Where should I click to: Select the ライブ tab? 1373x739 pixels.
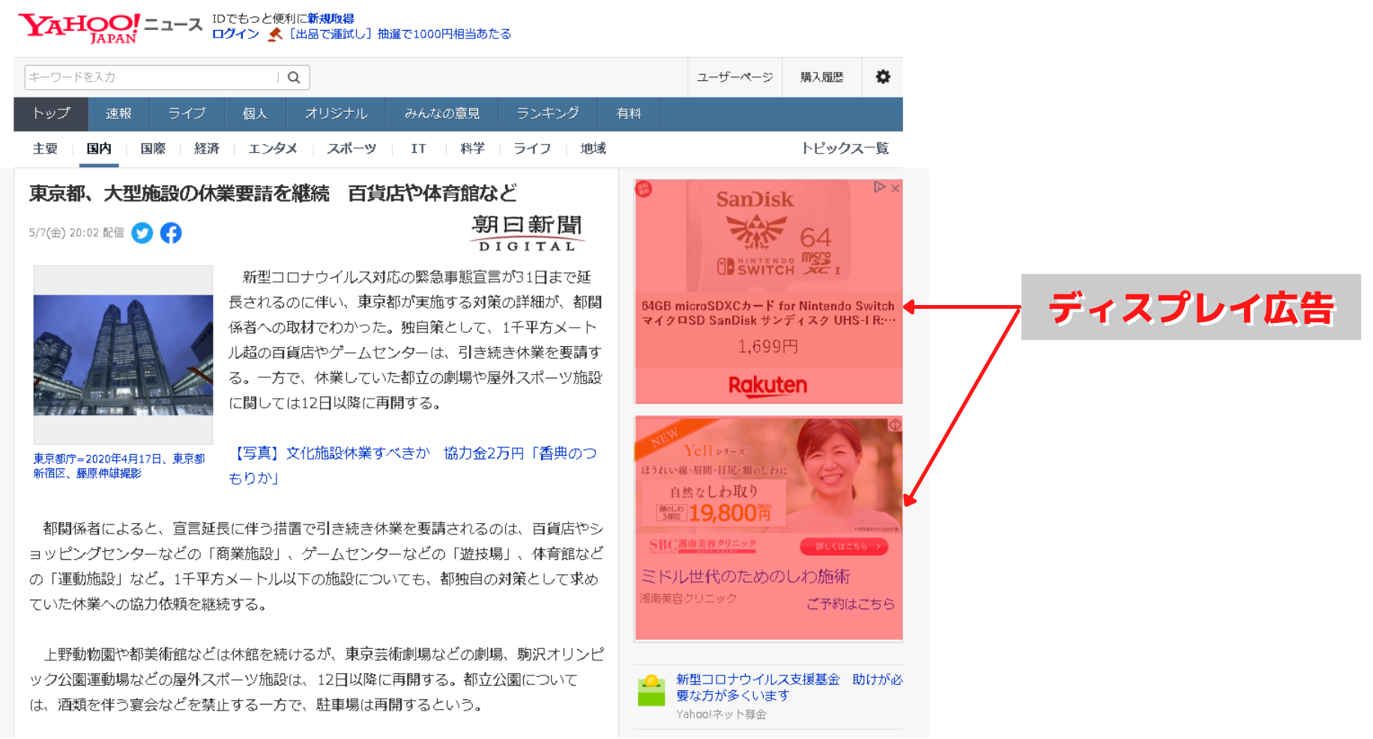(x=187, y=114)
